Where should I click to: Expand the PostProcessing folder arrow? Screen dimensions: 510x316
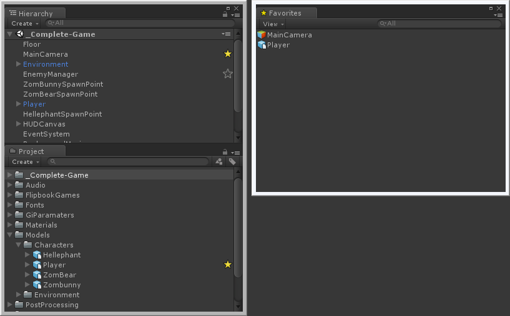click(x=10, y=305)
